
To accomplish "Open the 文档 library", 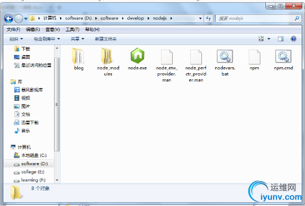I will (22, 114).
